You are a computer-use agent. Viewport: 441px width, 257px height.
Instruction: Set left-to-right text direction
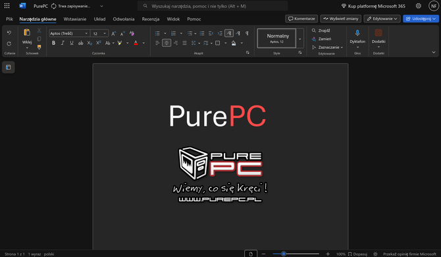(229, 34)
